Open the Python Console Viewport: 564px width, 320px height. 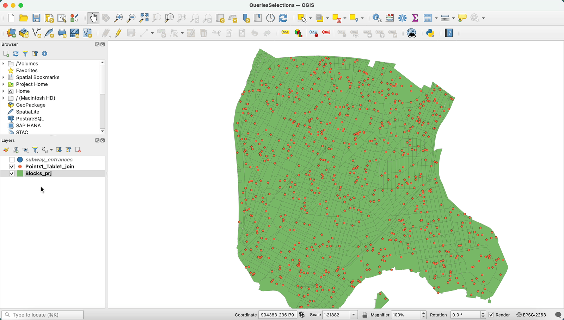(x=431, y=33)
